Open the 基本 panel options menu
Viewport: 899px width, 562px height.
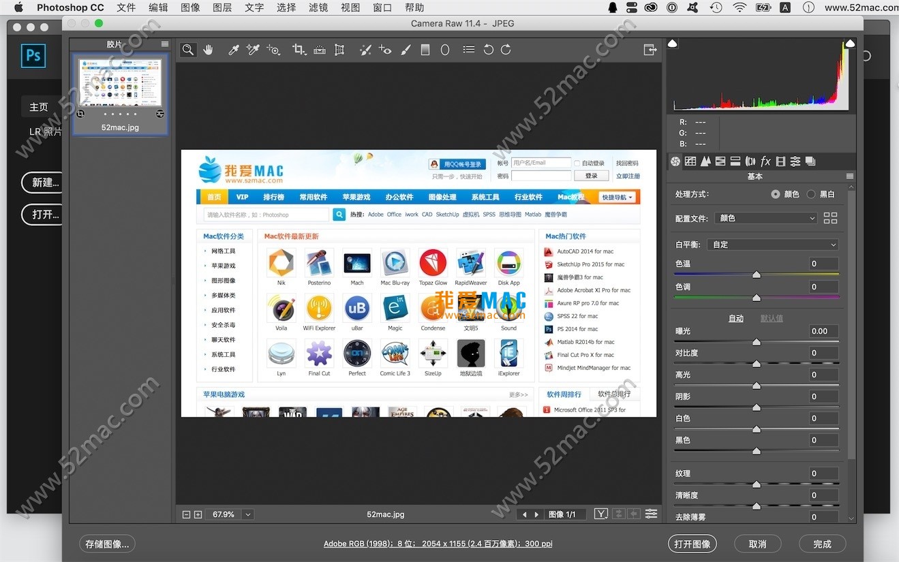(x=850, y=176)
